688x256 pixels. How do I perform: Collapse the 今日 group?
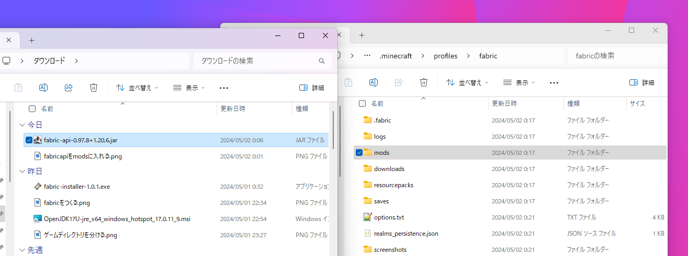pos(22,125)
